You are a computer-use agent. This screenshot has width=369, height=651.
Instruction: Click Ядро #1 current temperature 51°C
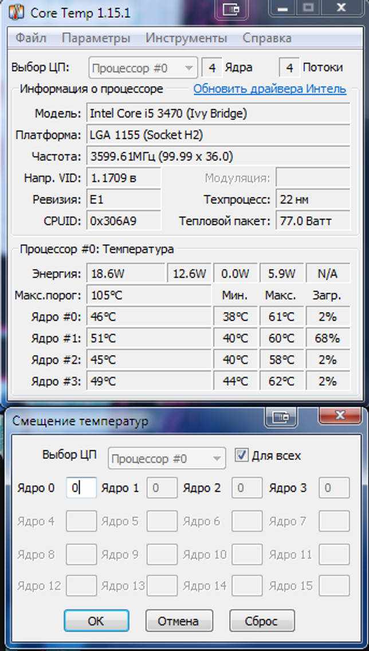click(x=149, y=338)
